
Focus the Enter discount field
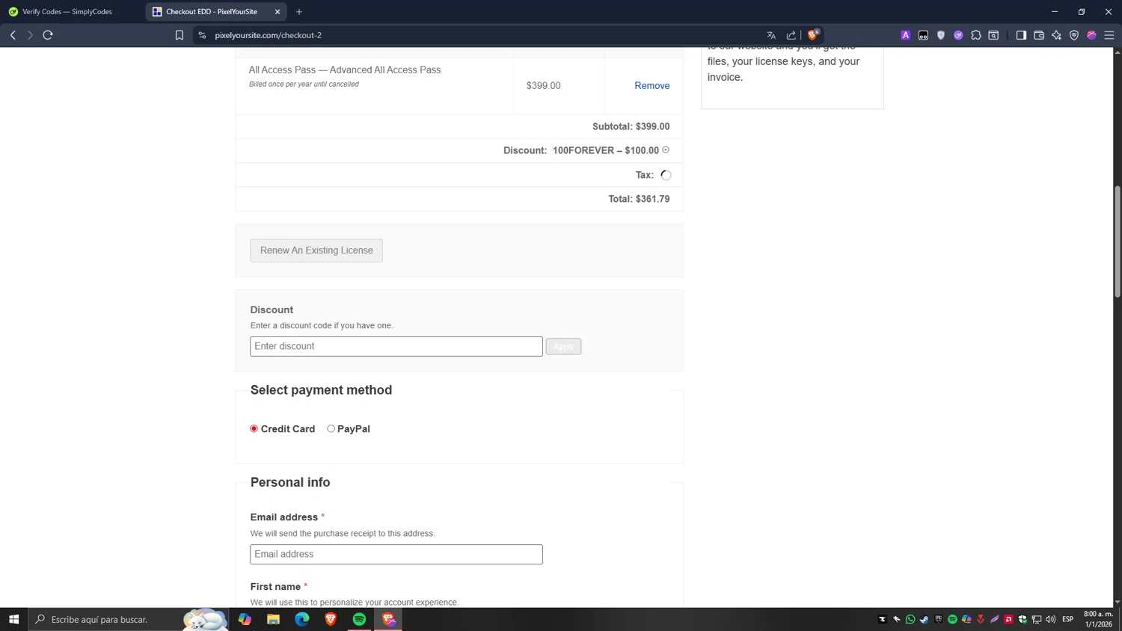396,346
